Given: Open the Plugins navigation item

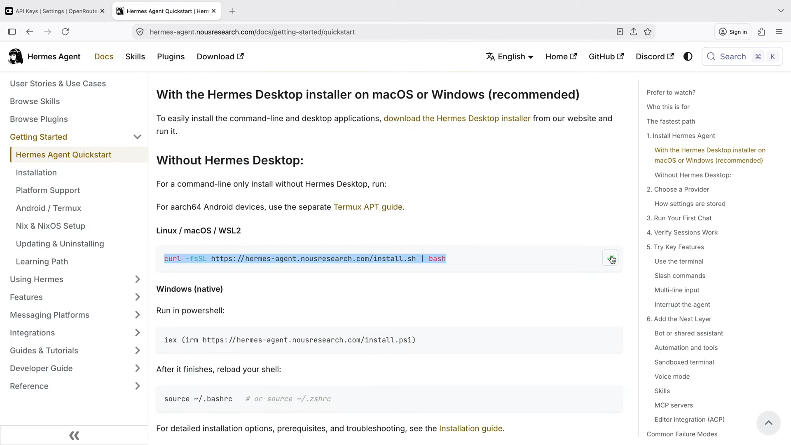Looking at the screenshot, I should point(171,56).
